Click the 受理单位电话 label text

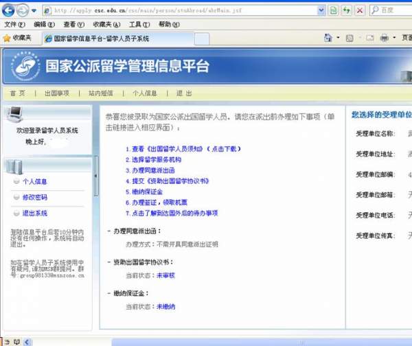376,216
